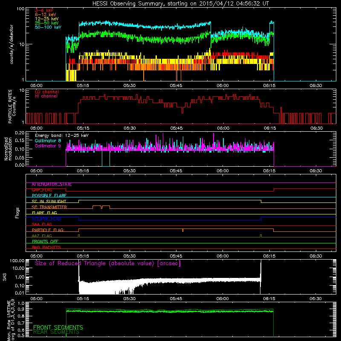Select the 50-100 keV legend label
Screen dimensions: 341x341
(x=48, y=27)
